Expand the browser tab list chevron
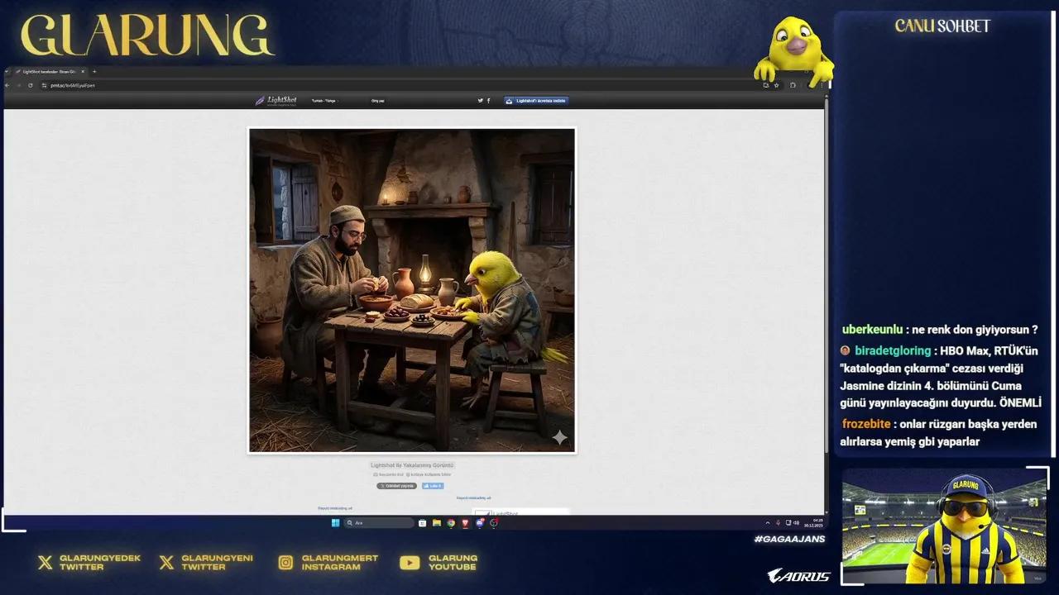 (x=7, y=72)
